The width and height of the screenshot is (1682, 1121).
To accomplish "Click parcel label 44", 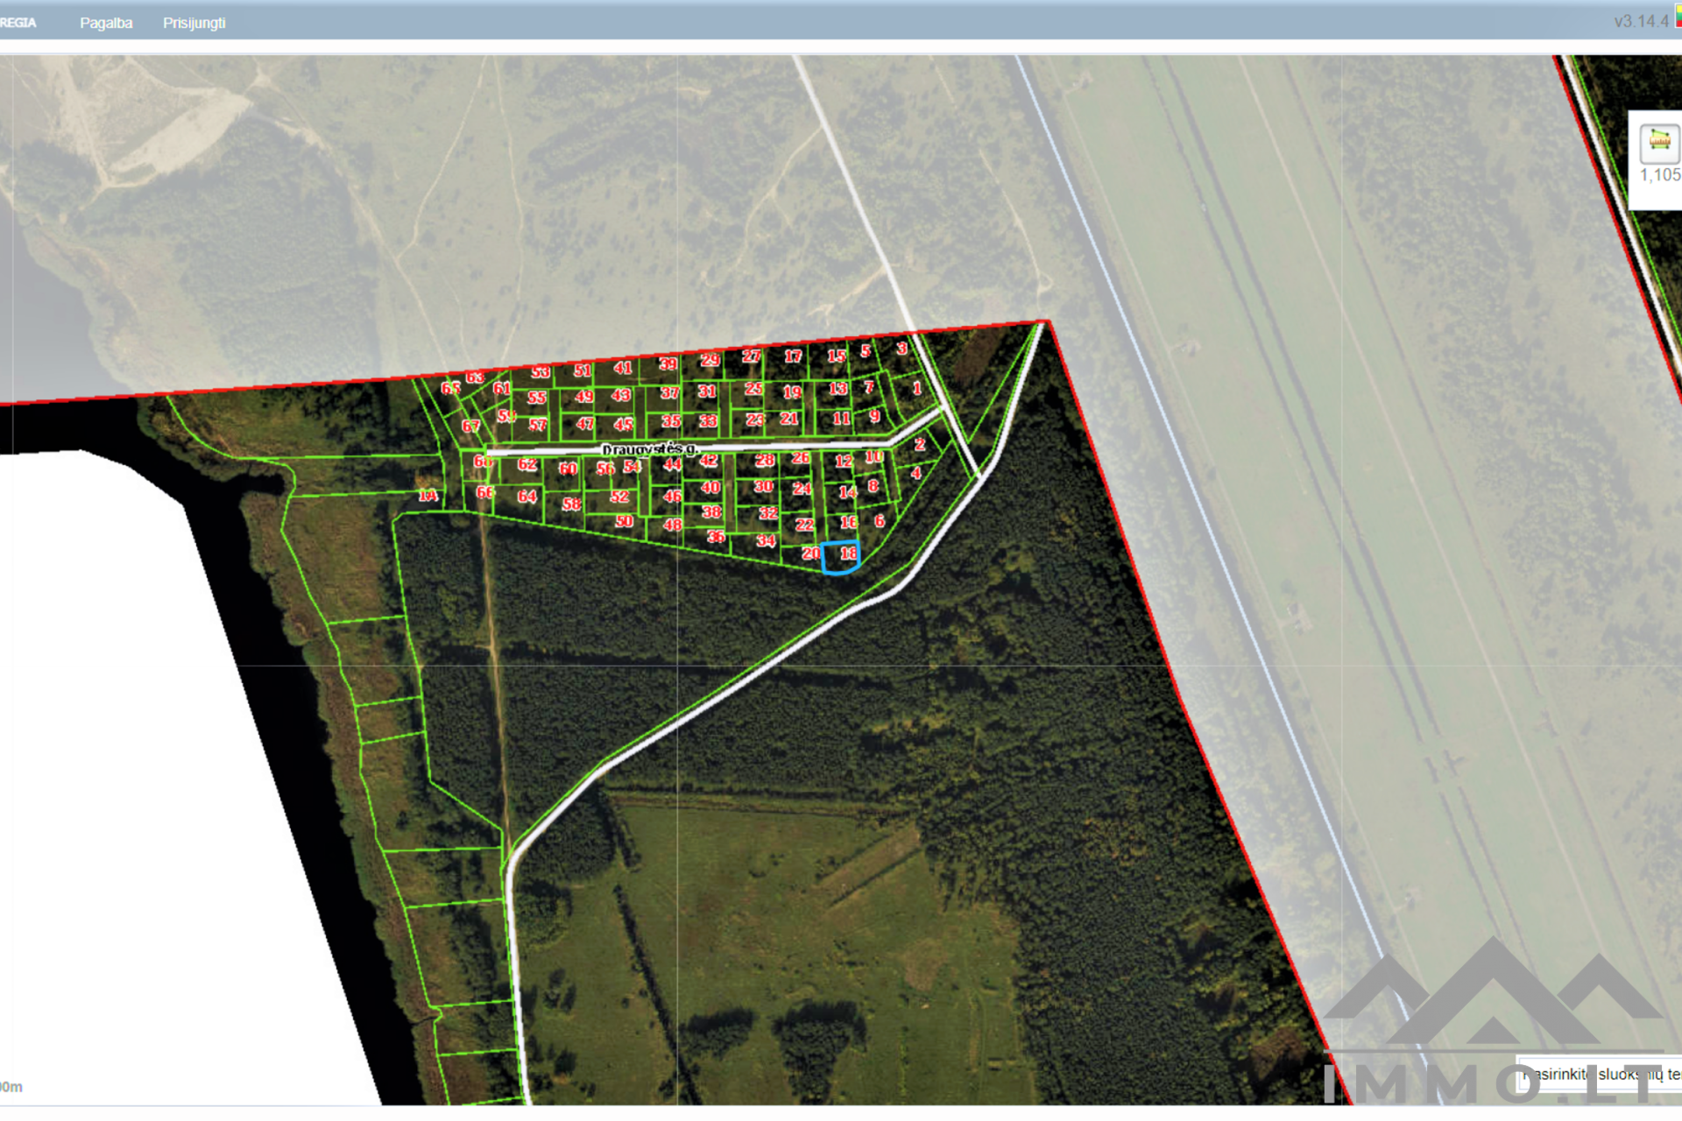I will (672, 464).
